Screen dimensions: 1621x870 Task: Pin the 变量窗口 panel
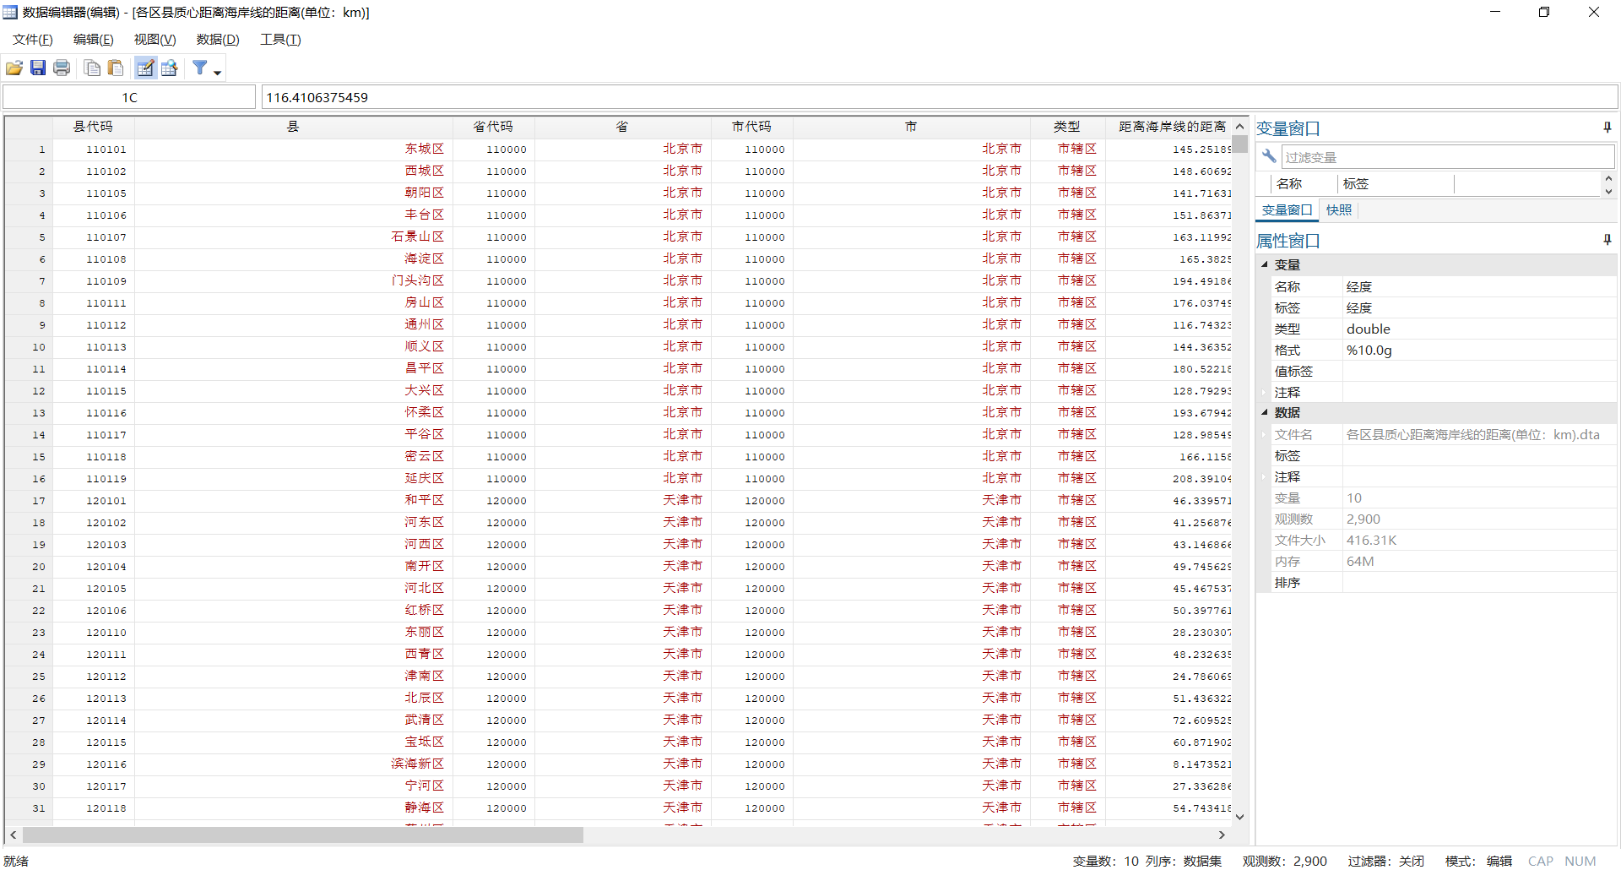point(1607,128)
